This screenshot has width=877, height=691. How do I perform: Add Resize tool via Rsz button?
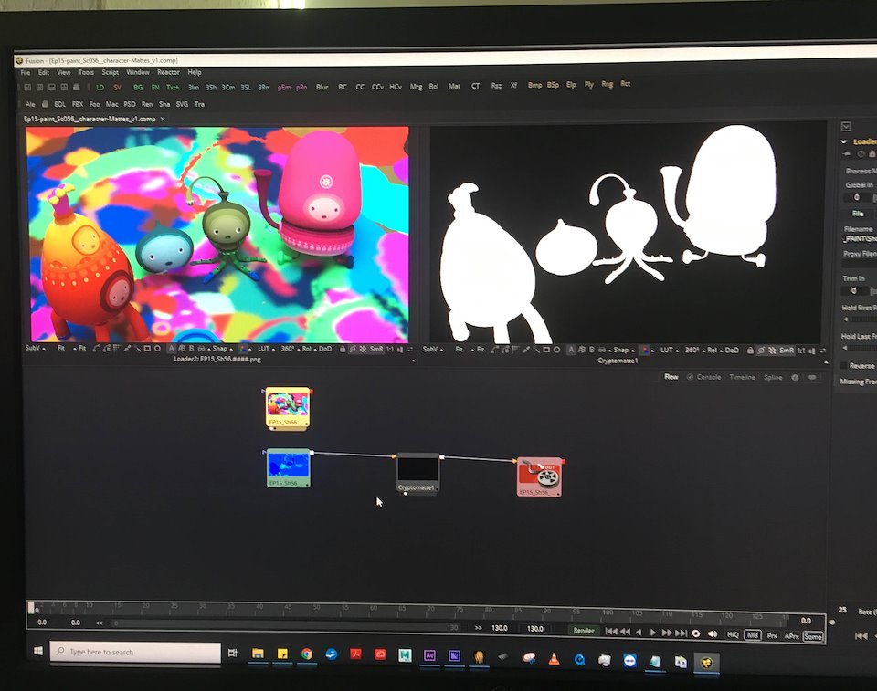click(x=496, y=86)
